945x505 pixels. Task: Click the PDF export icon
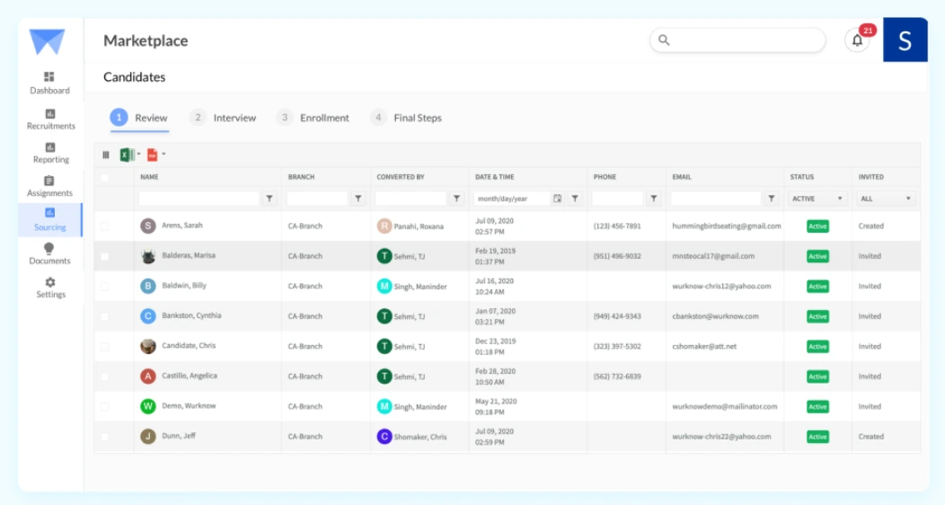(x=153, y=155)
